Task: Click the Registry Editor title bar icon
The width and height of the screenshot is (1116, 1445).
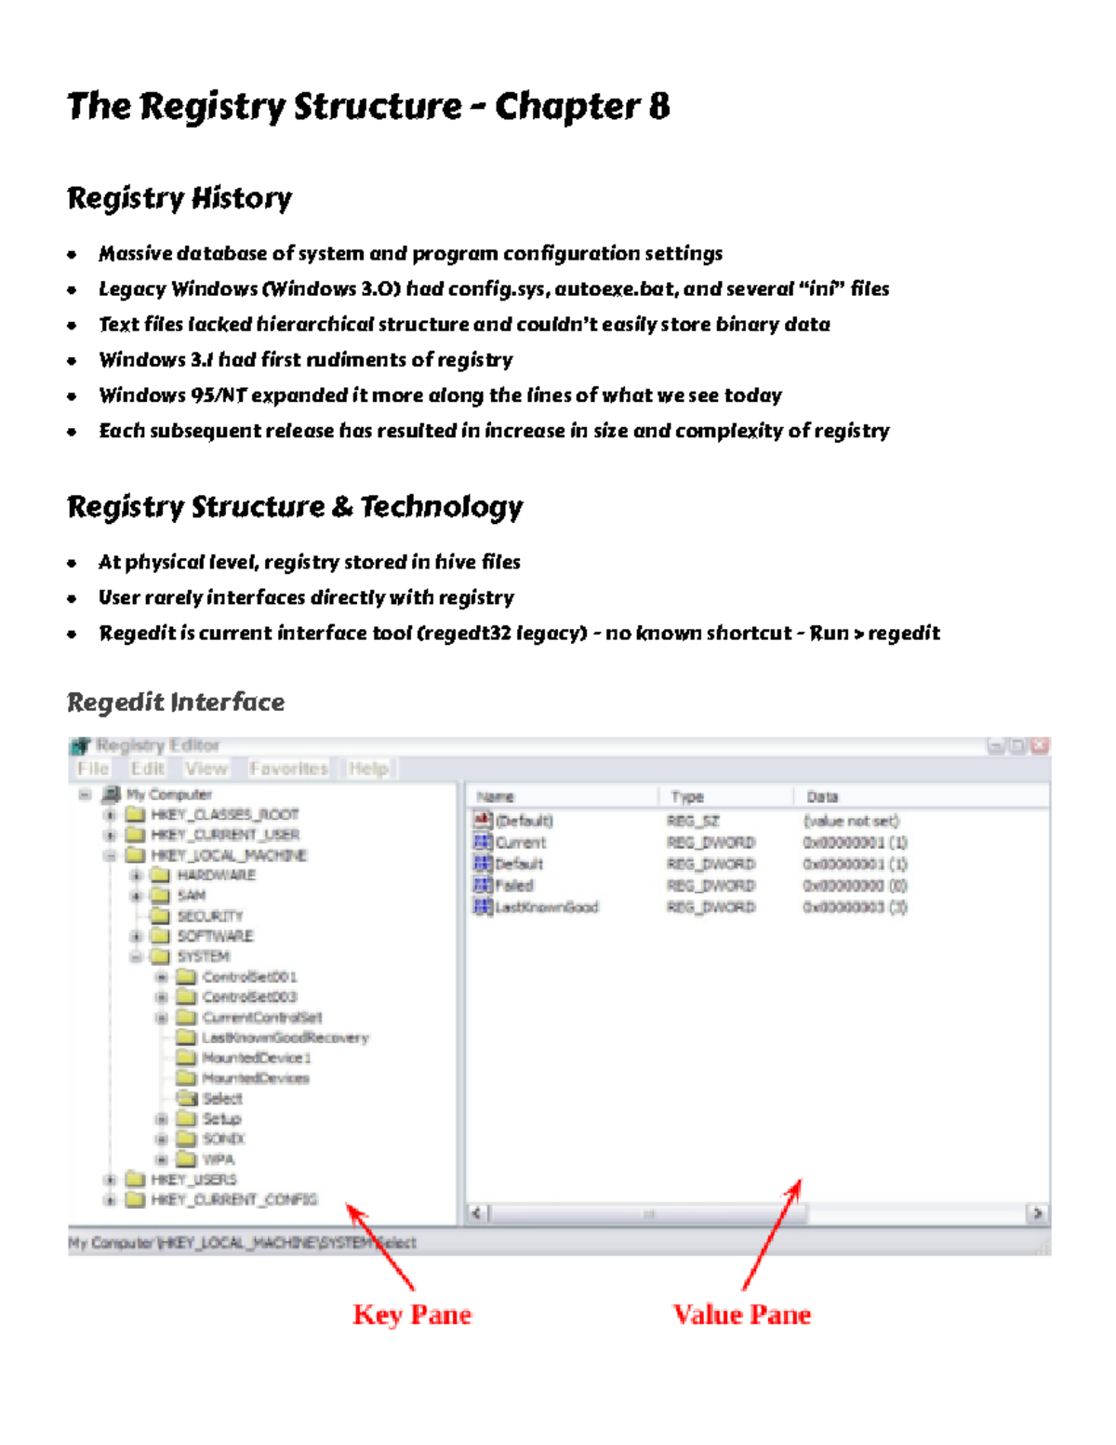Action: click(80, 745)
